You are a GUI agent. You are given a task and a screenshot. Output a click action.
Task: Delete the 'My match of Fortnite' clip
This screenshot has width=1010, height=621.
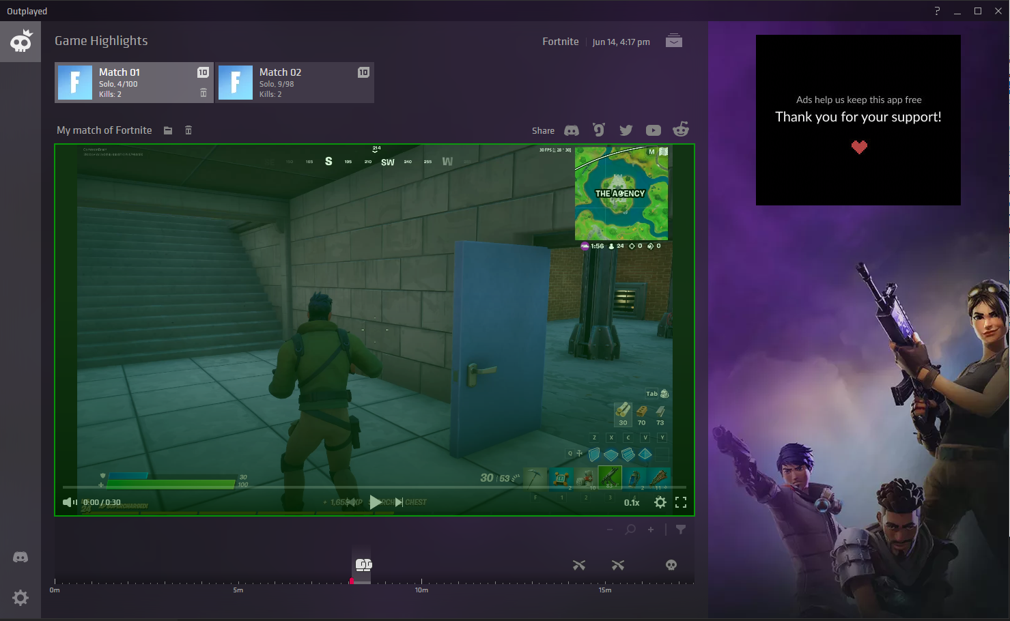[188, 130]
